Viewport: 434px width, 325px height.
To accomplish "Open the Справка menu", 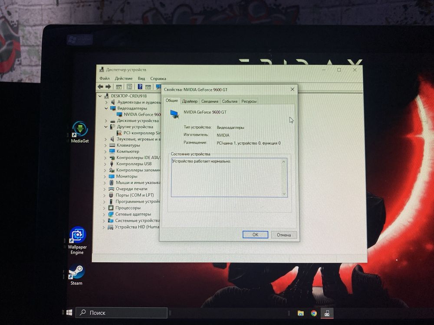I will pyautogui.click(x=158, y=78).
